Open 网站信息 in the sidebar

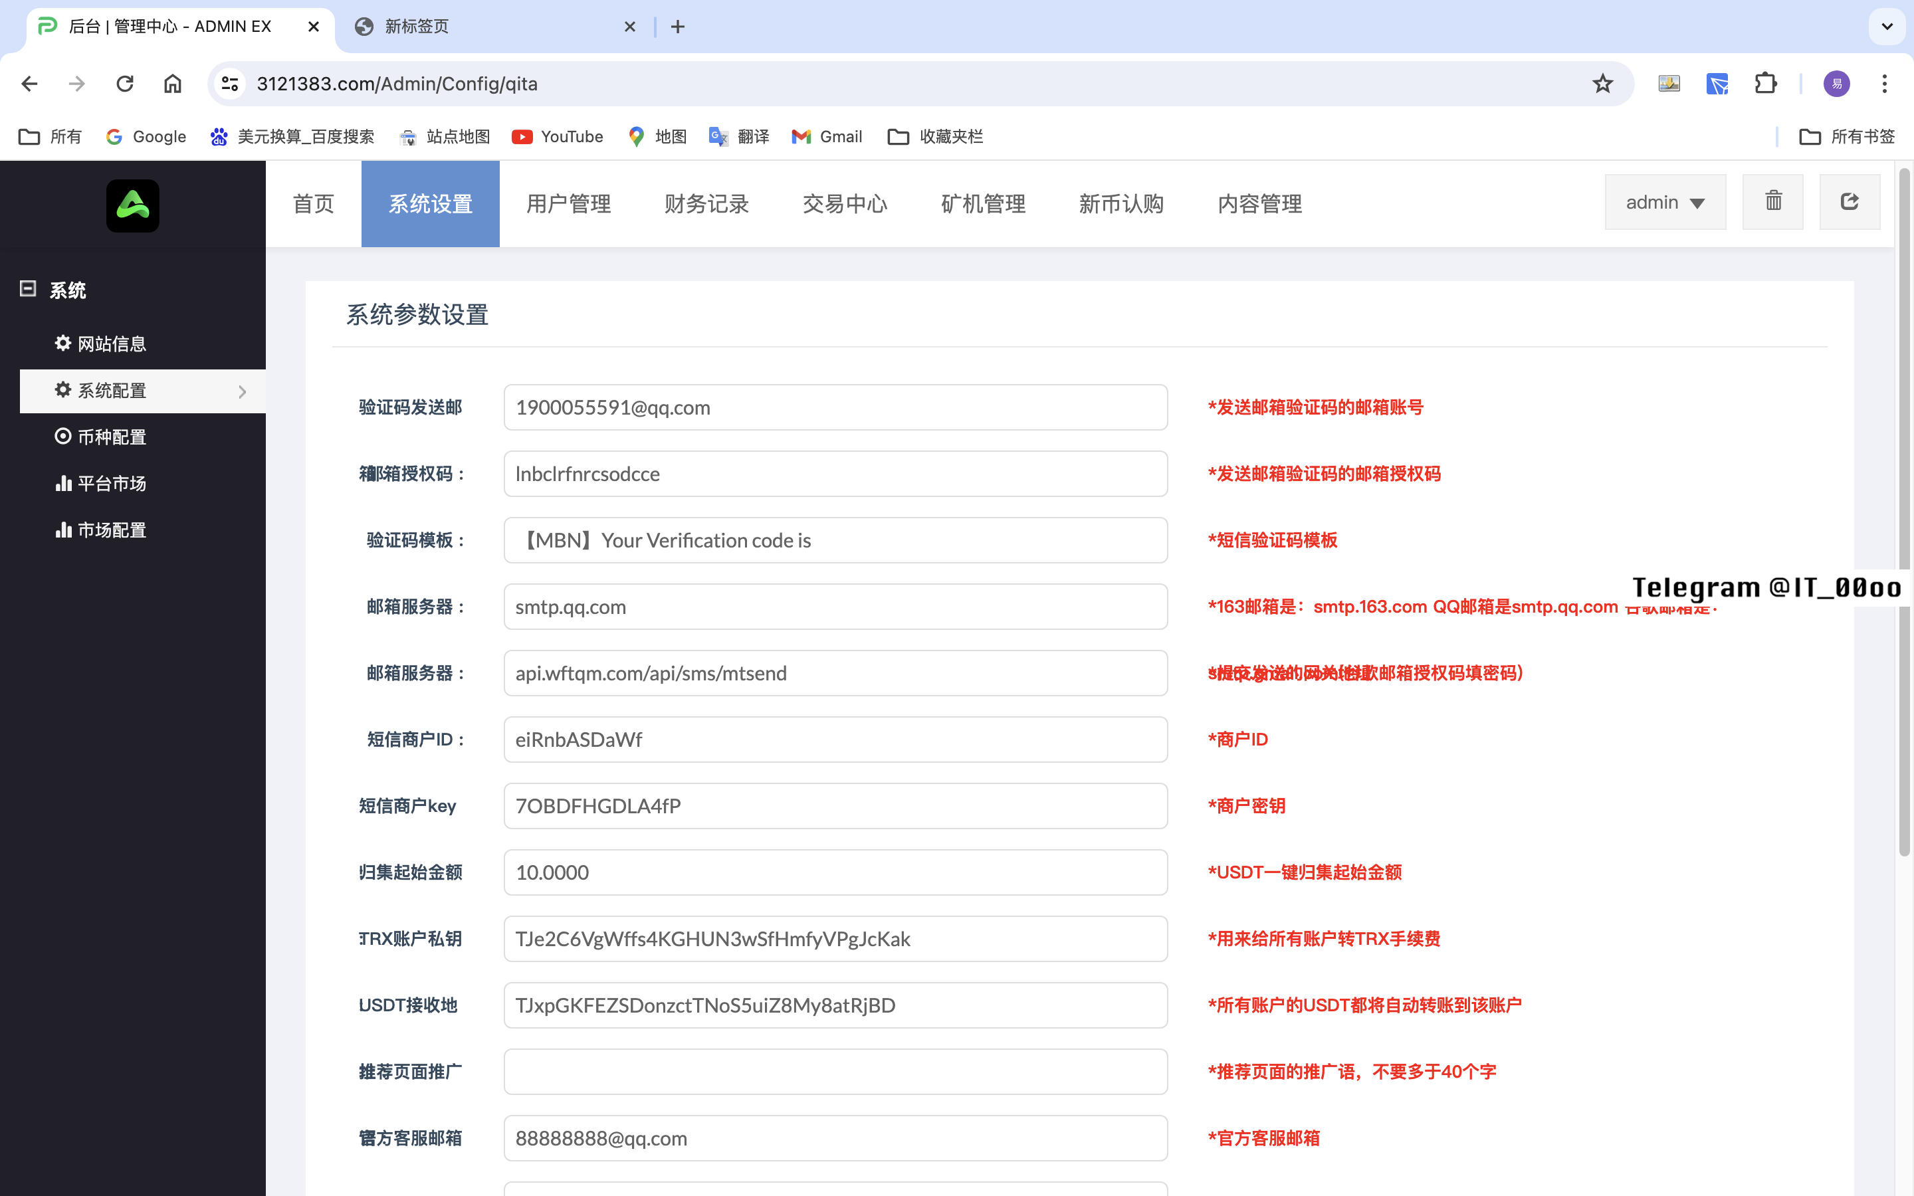pos(100,344)
